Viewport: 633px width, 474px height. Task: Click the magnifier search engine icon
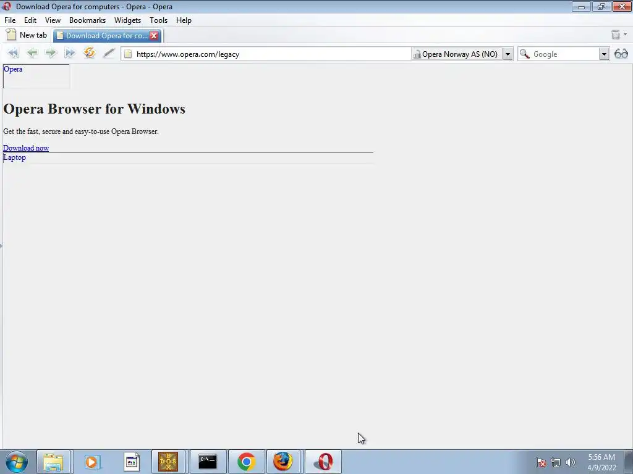click(x=524, y=54)
